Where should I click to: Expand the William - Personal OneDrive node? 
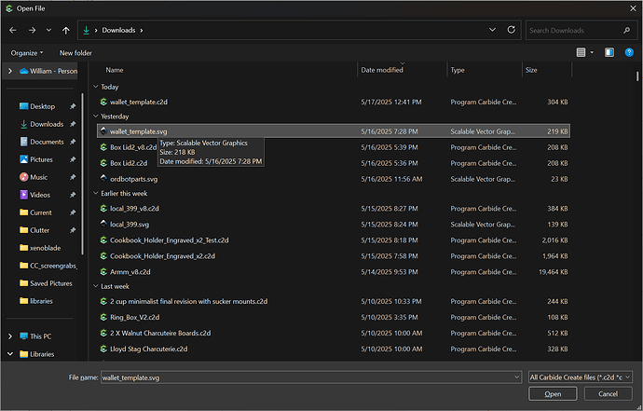[x=10, y=71]
